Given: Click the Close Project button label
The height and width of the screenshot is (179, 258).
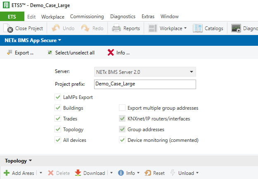Looking at the screenshot, I should click(29, 28).
